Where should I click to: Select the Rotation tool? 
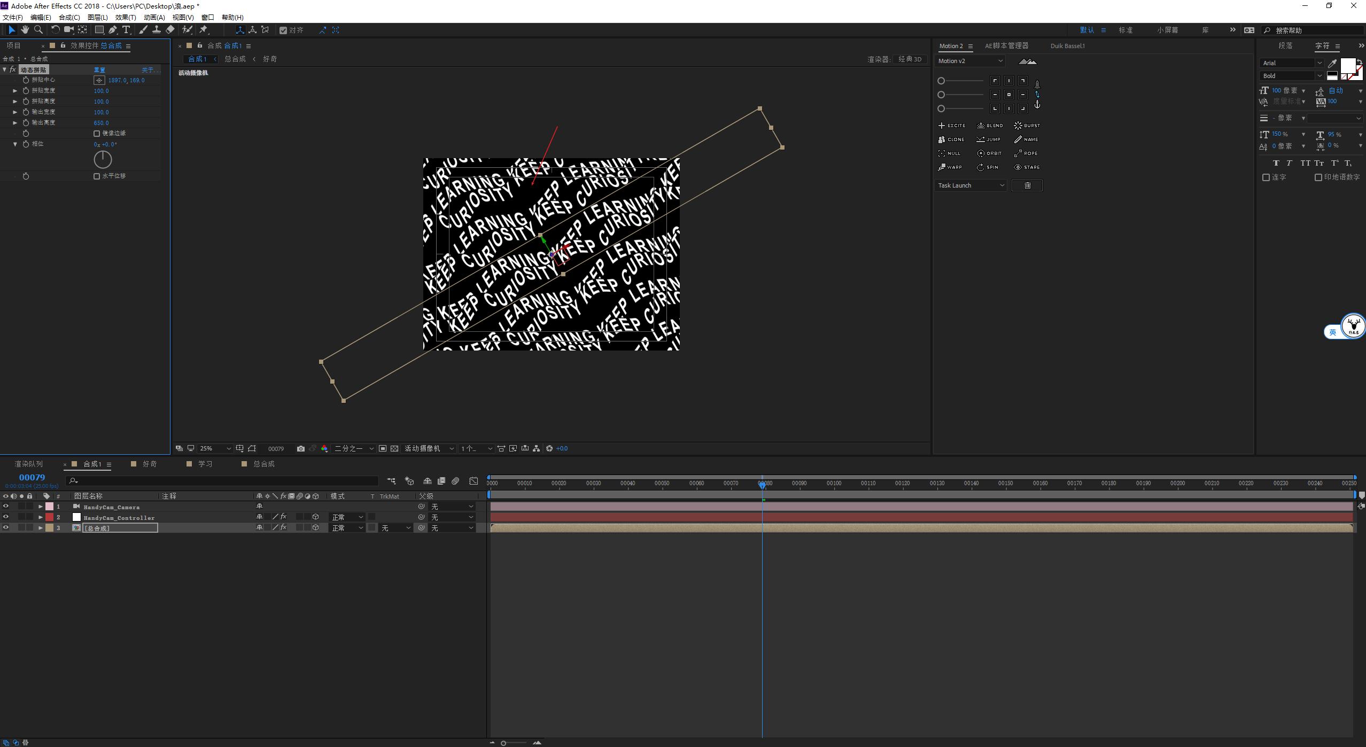(55, 30)
